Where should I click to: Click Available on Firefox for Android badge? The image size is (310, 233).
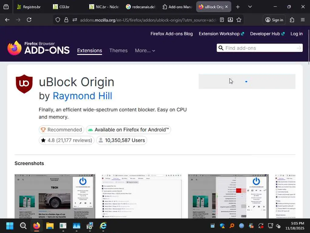pos(128,130)
